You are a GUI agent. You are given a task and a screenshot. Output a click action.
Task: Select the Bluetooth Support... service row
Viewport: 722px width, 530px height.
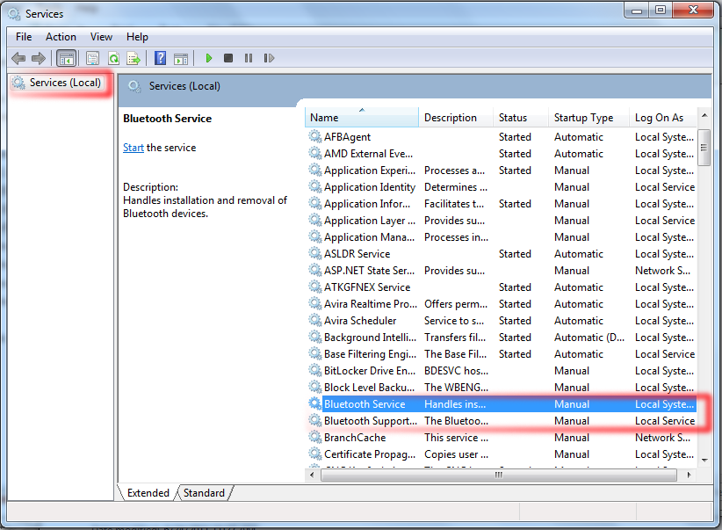click(x=501, y=420)
